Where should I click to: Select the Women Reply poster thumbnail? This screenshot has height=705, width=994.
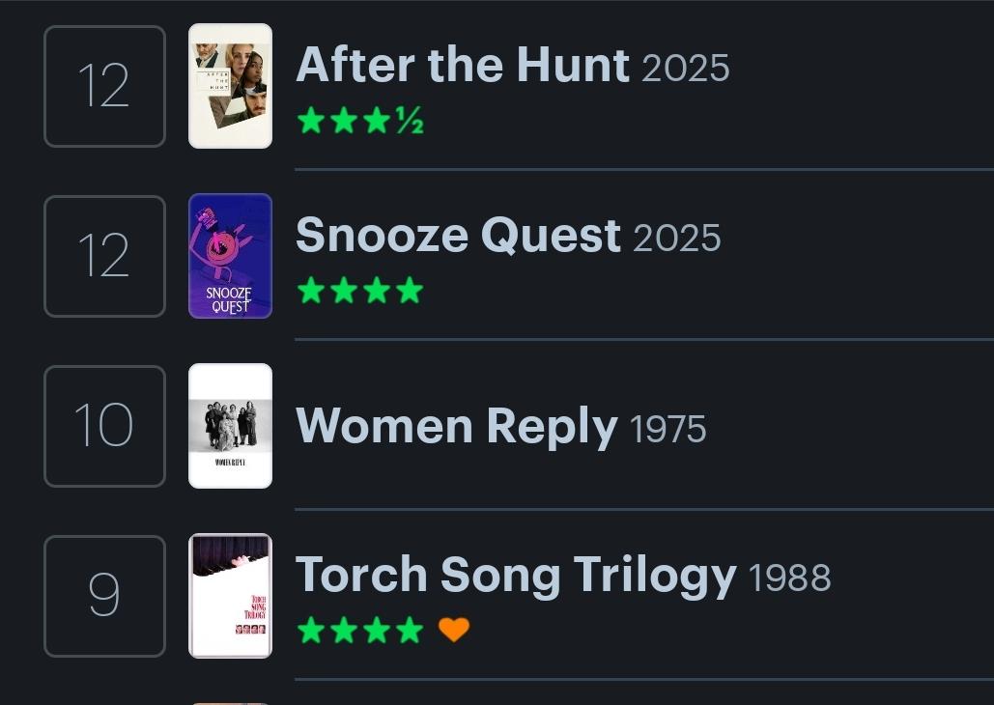tap(230, 426)
